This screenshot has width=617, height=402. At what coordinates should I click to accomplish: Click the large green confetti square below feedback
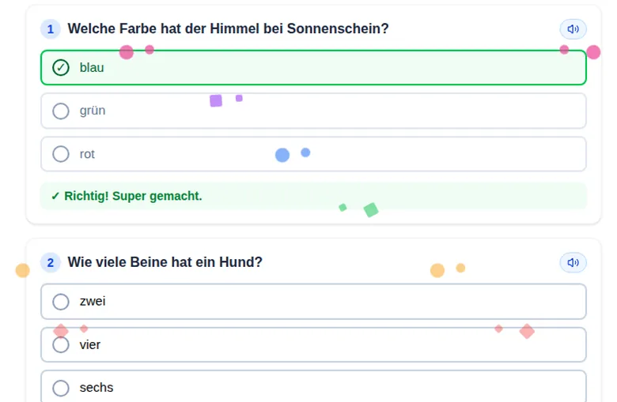click(x=371, y=210)
